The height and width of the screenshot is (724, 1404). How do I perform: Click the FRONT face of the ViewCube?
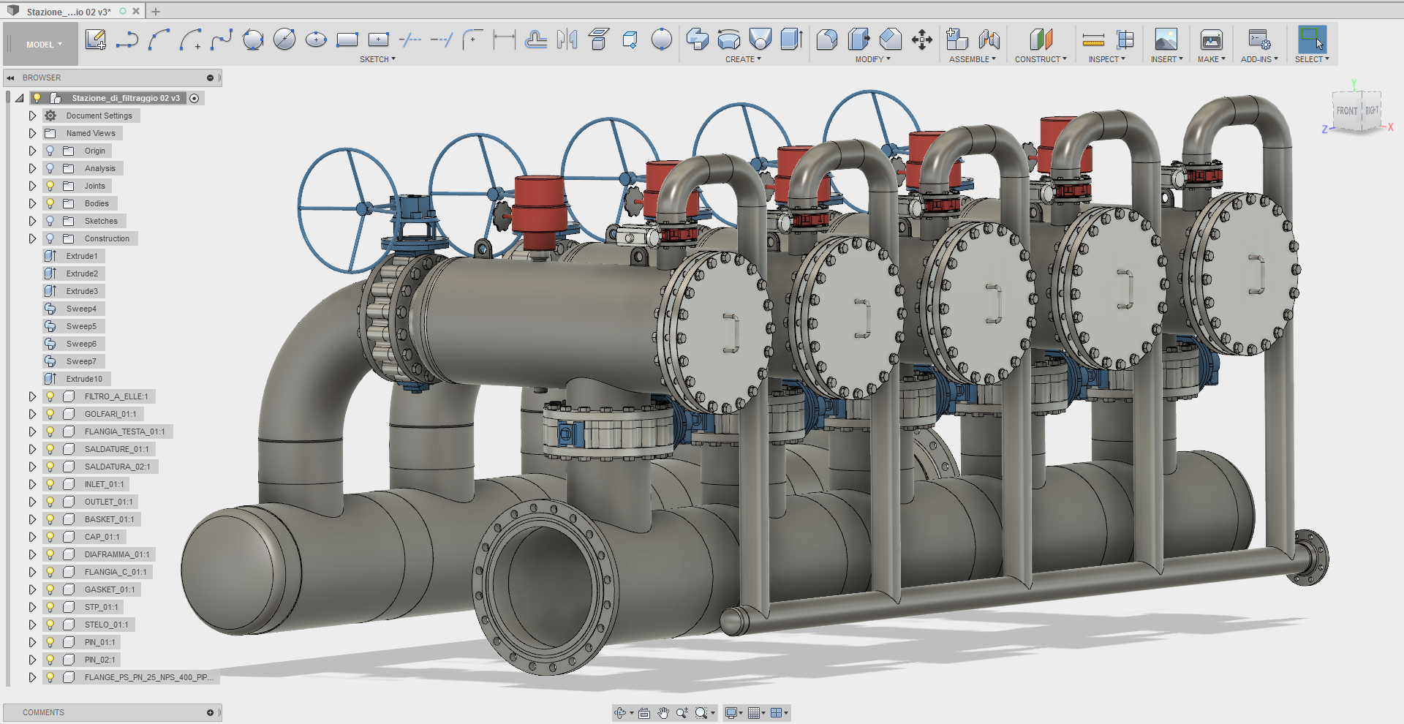pos(1346,111)
